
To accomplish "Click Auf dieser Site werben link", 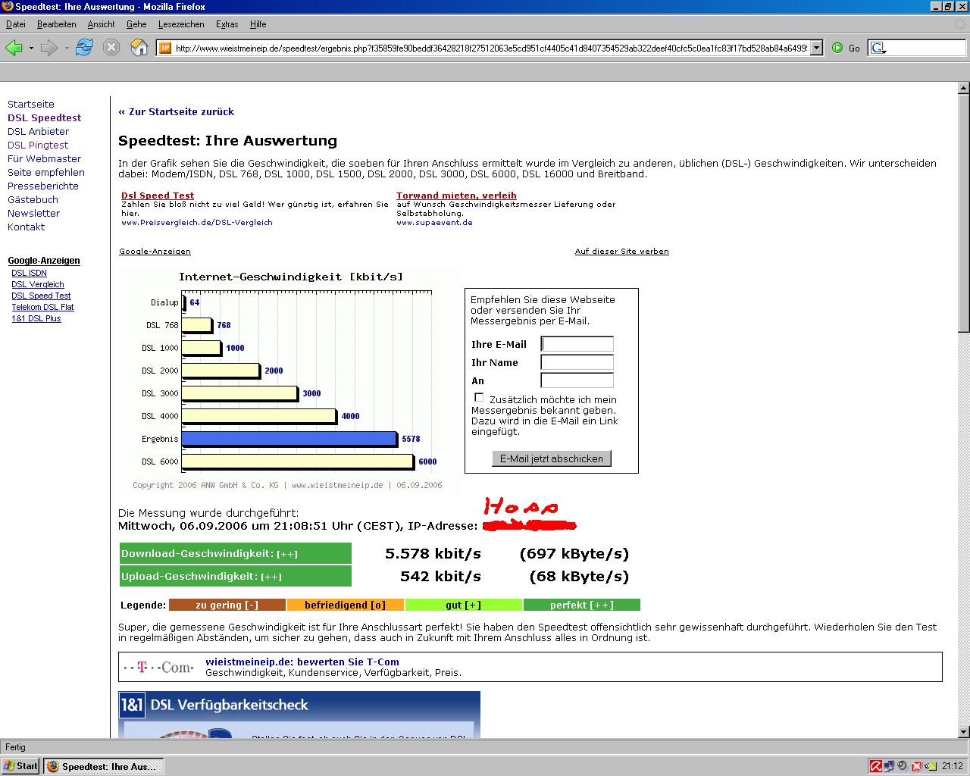I will point(621,251).
